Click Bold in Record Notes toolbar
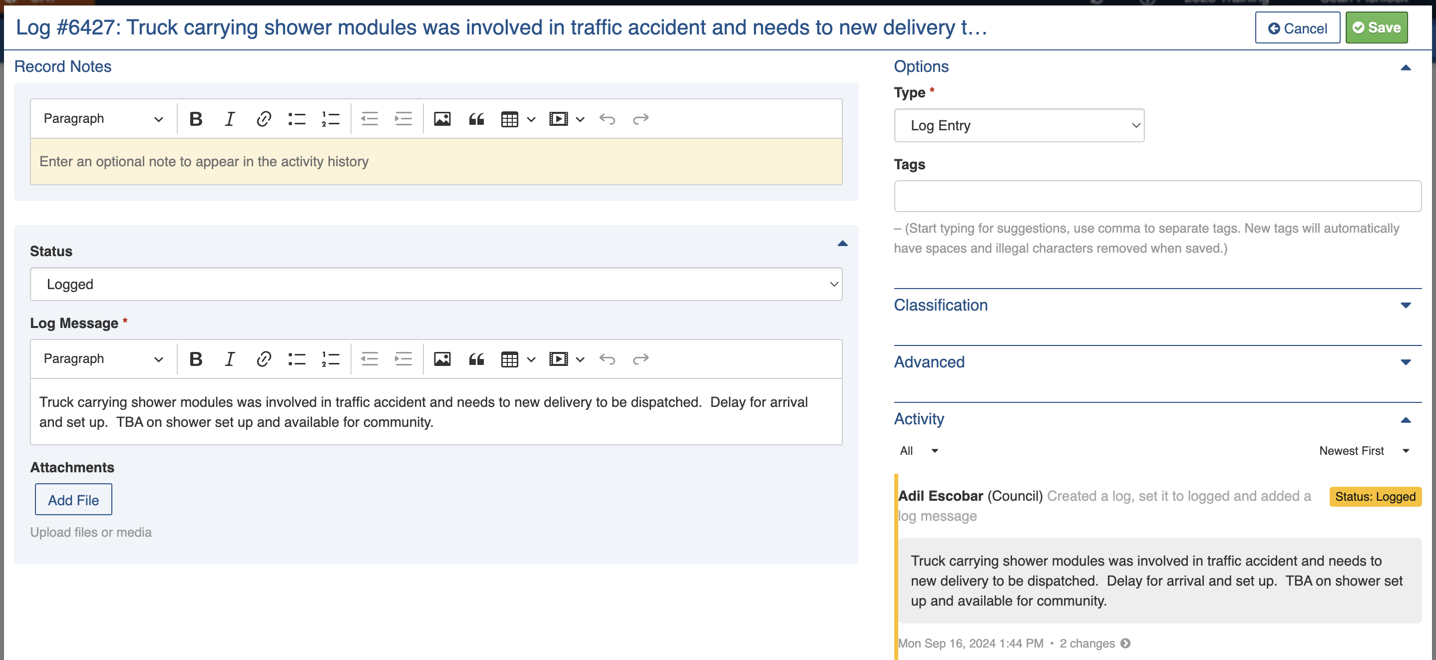 pos(196,119)
